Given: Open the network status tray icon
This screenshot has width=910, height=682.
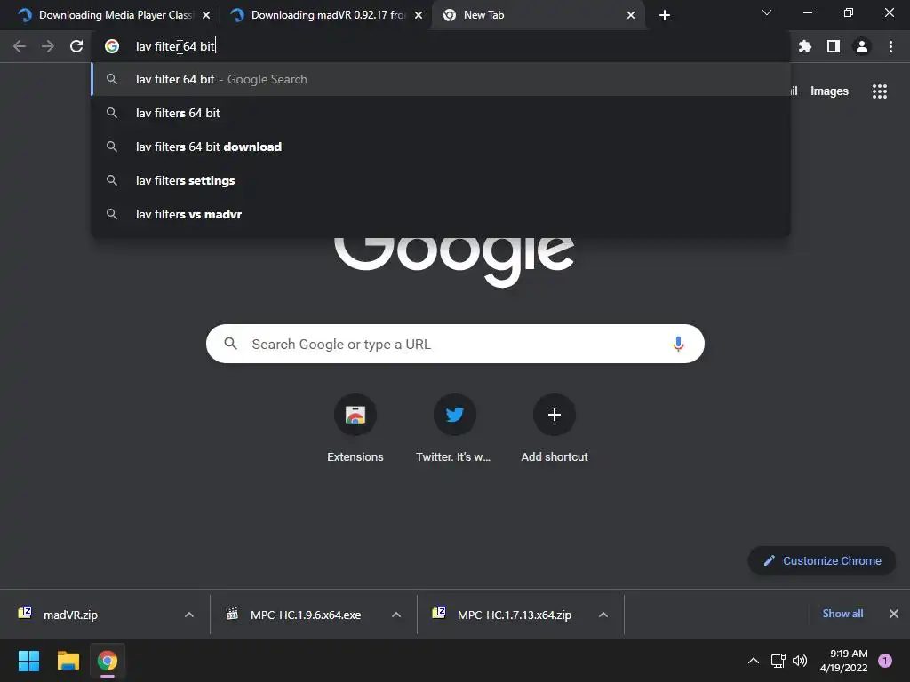Looking at the screenshot, I should (x=778, y=661).
